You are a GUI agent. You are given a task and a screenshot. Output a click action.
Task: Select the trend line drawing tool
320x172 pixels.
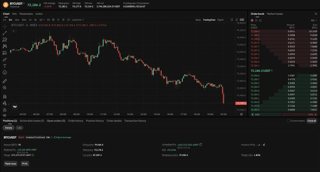pos(5,33)
